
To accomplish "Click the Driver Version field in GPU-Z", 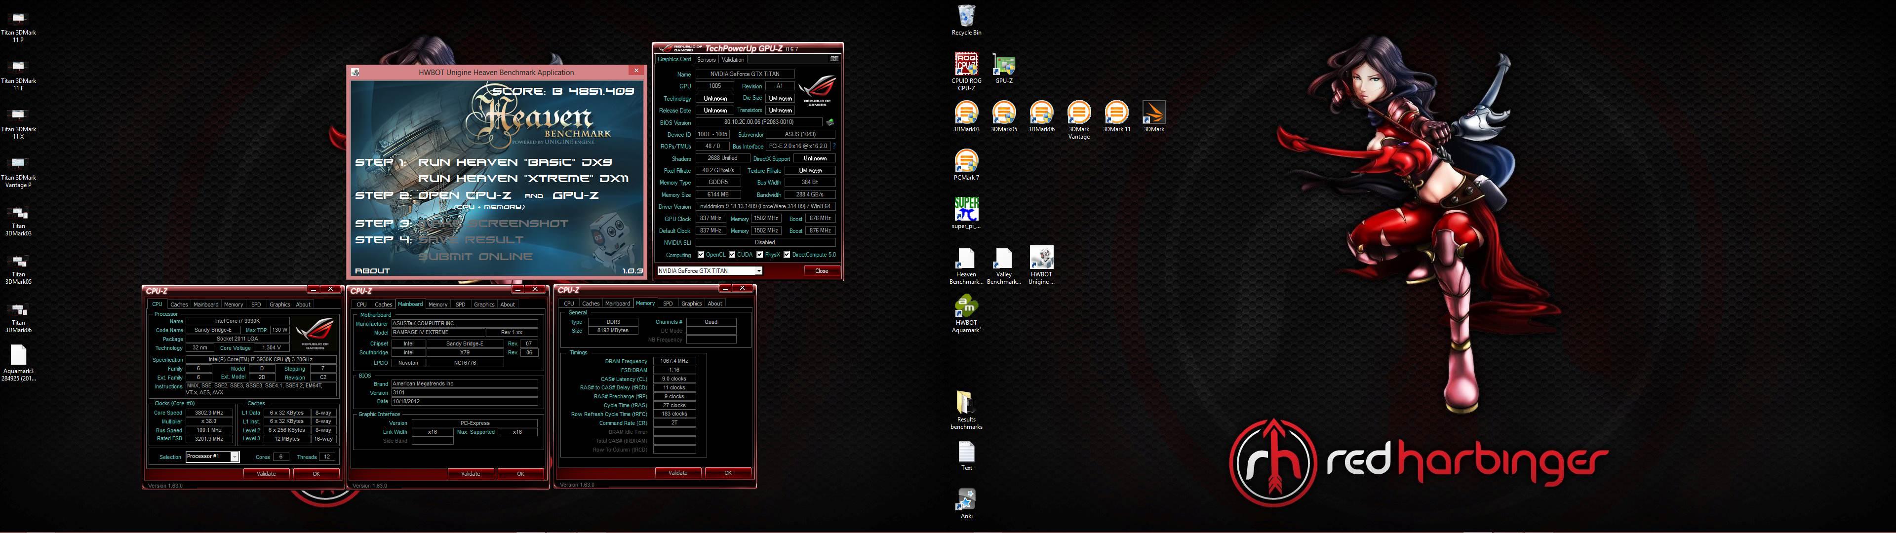I will 765,207.
